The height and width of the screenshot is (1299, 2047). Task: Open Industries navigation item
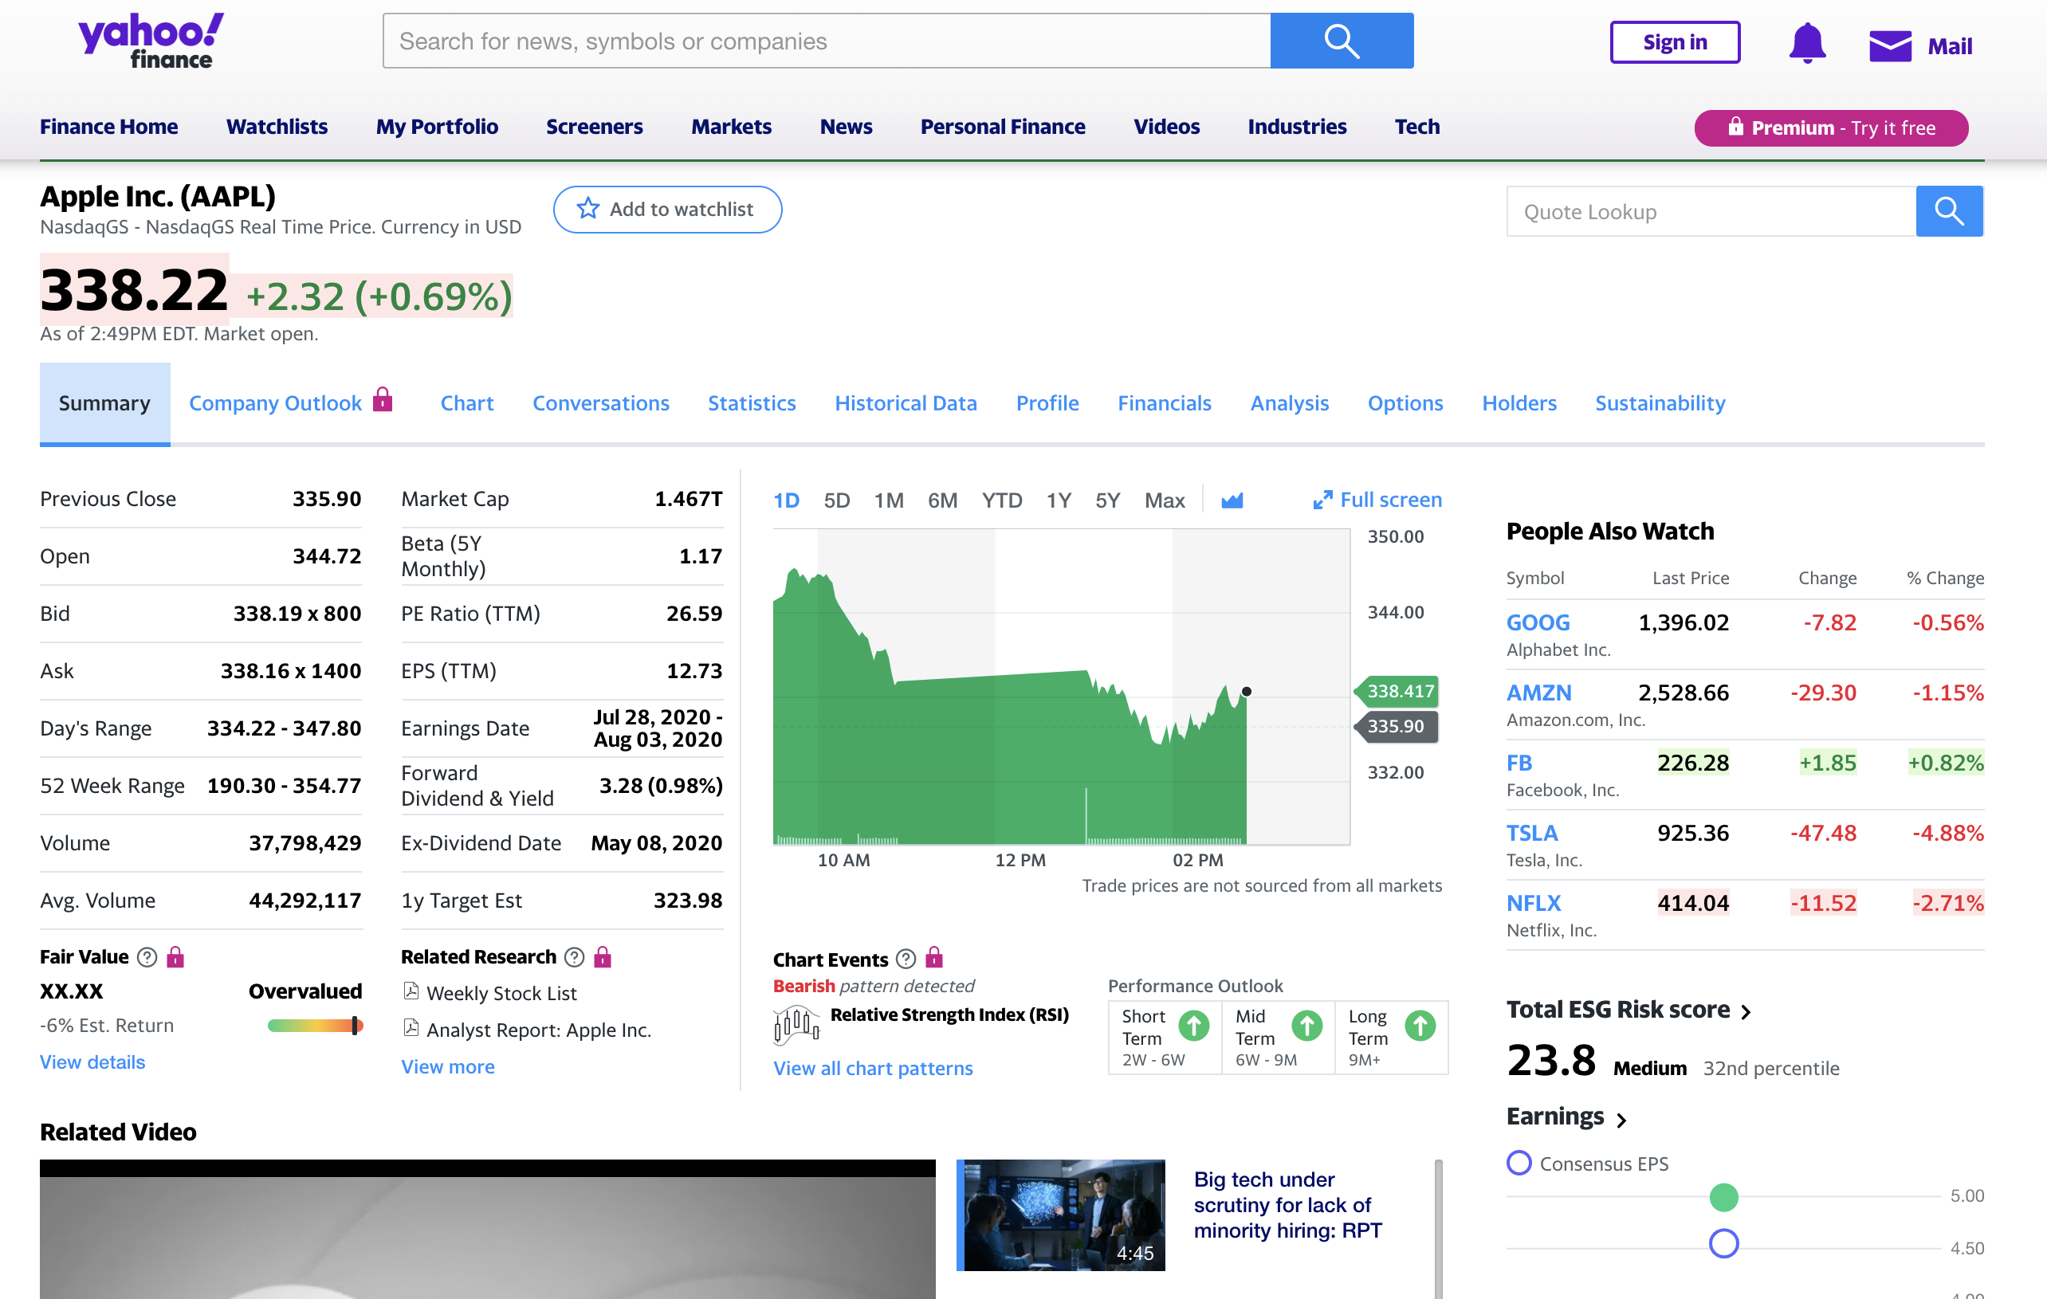pos(1296,127)
